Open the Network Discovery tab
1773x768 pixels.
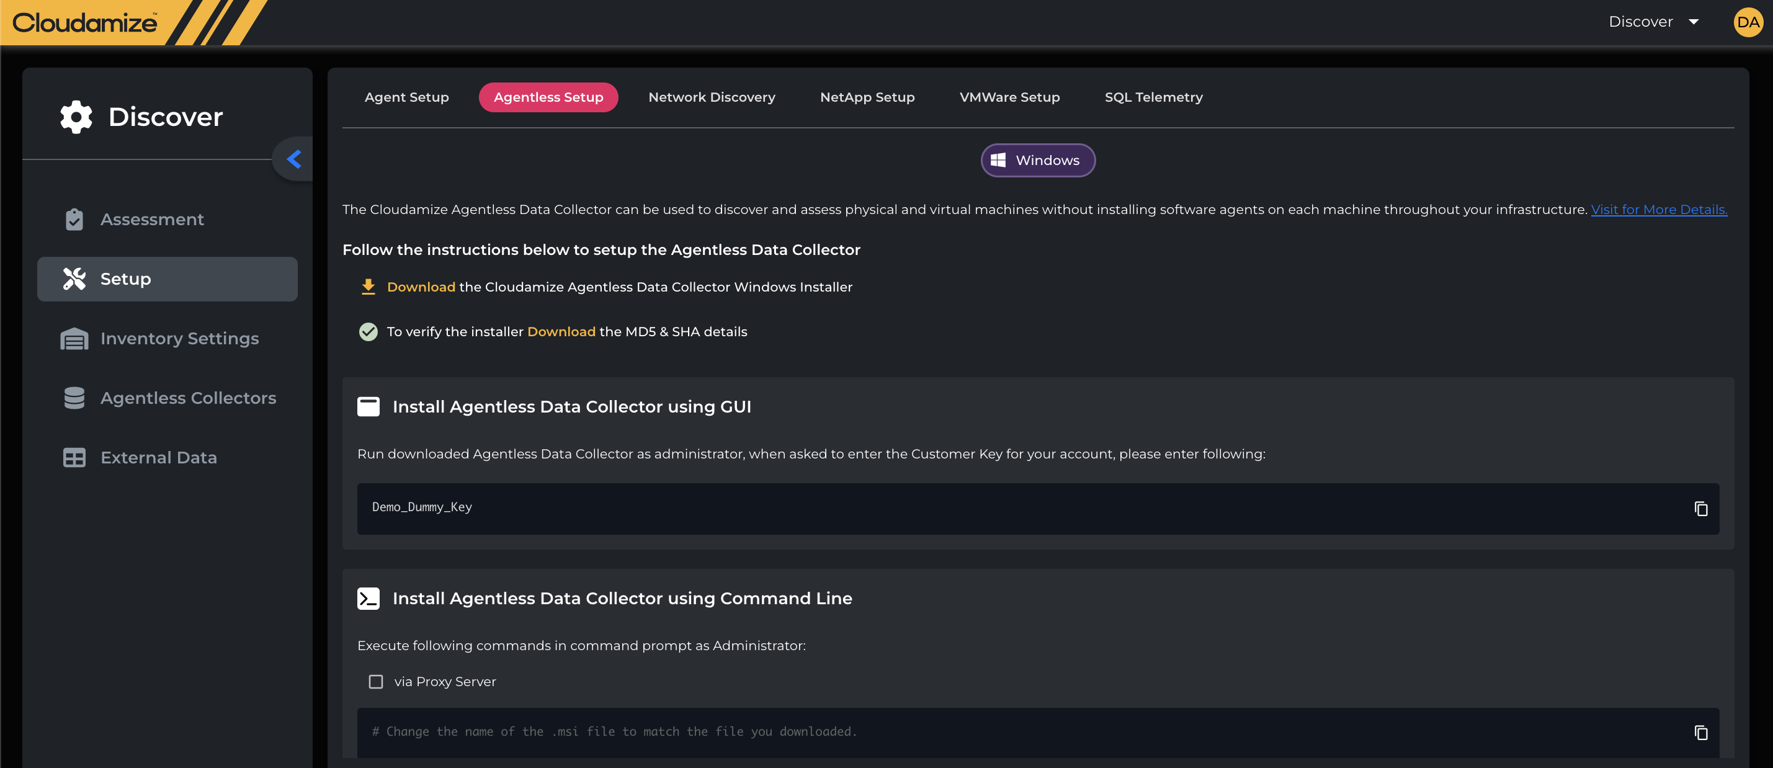(x=711, y=97)
